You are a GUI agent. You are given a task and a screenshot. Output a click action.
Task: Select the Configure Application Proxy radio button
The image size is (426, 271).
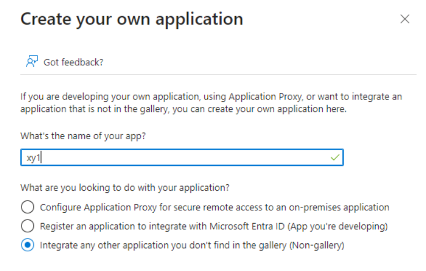[27, 207]
